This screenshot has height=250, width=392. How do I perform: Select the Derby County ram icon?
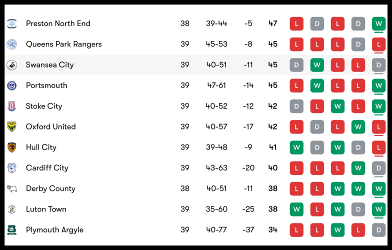[x=11, y=188]
